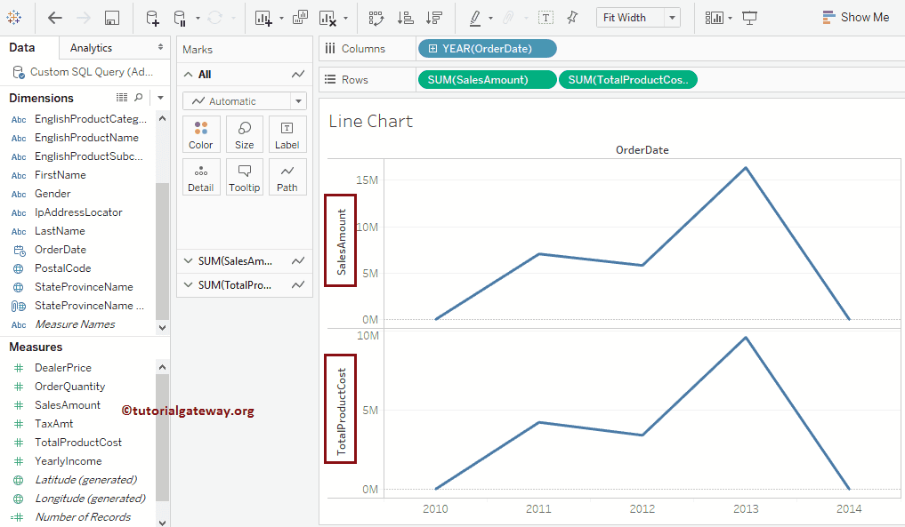Open the Show Me panel
This screenshot has height=527, width=905.
click(x=855, y=18)
